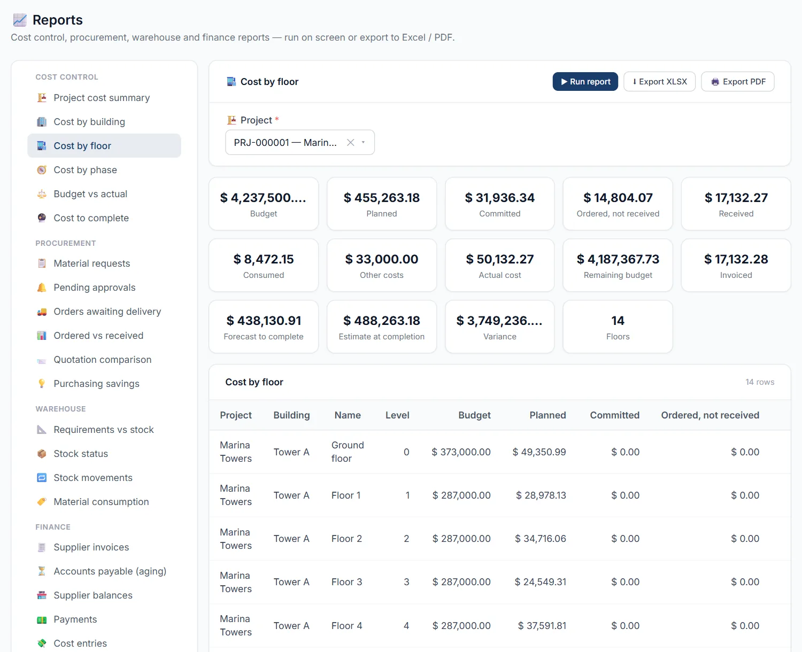
Task: Select the Floors count card
Action: coord(618,327)
